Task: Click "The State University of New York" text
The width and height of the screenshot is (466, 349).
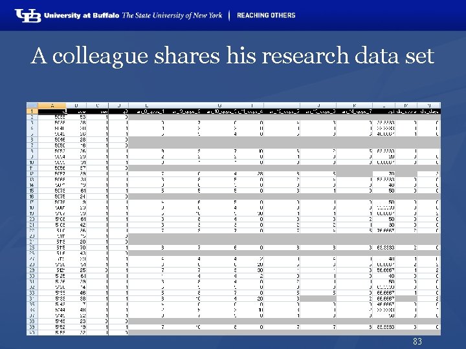Action: coord(172,16)
